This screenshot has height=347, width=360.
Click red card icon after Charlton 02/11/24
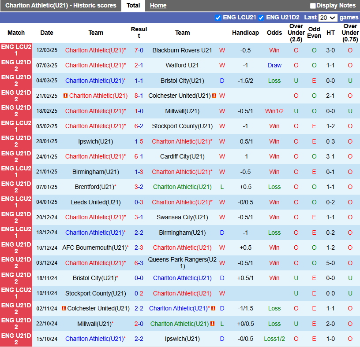coord(213,308)
